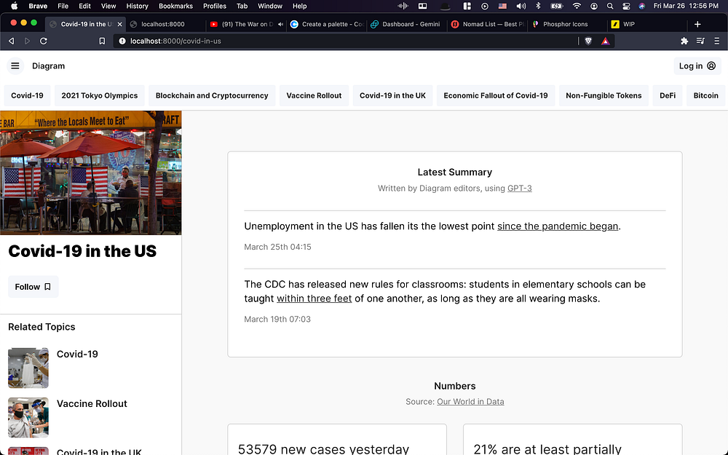Viewport: 728px width, 455px height.
Task: Open a new browser tab
Action: 697,24
